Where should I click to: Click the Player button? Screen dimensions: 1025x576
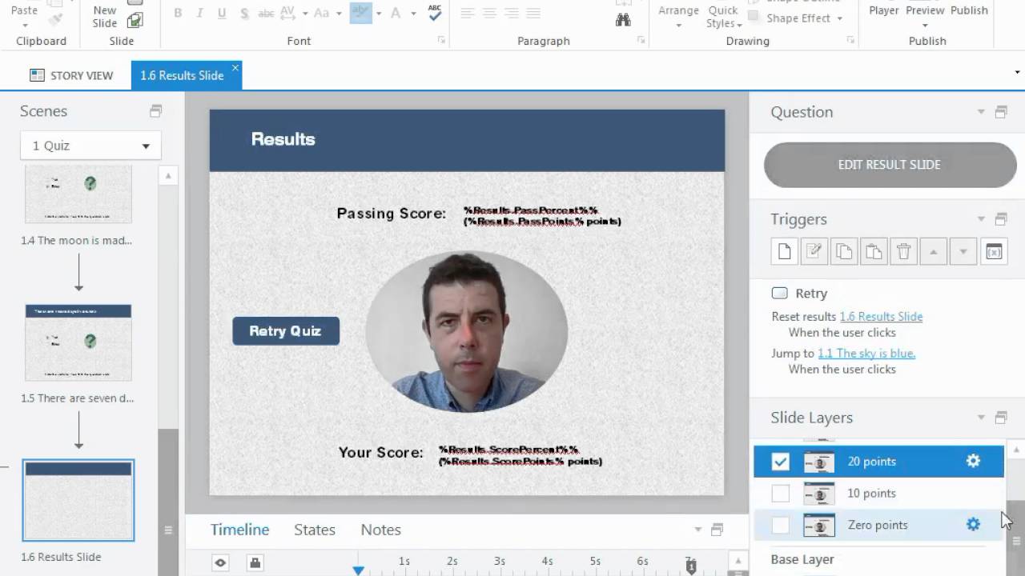[x=884, y=10]
